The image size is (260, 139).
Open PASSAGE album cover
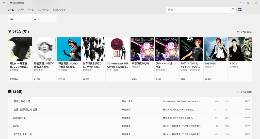pyautogui.click(x=216, y=49)
